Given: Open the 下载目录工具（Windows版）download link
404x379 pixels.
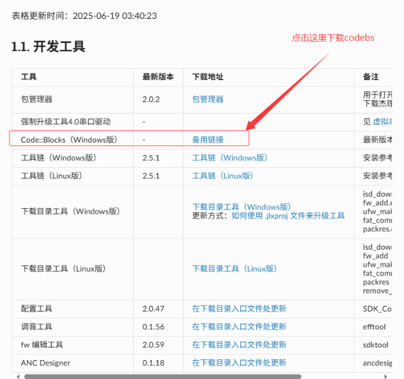Looking at the screenshot, I should coord(241,207).
